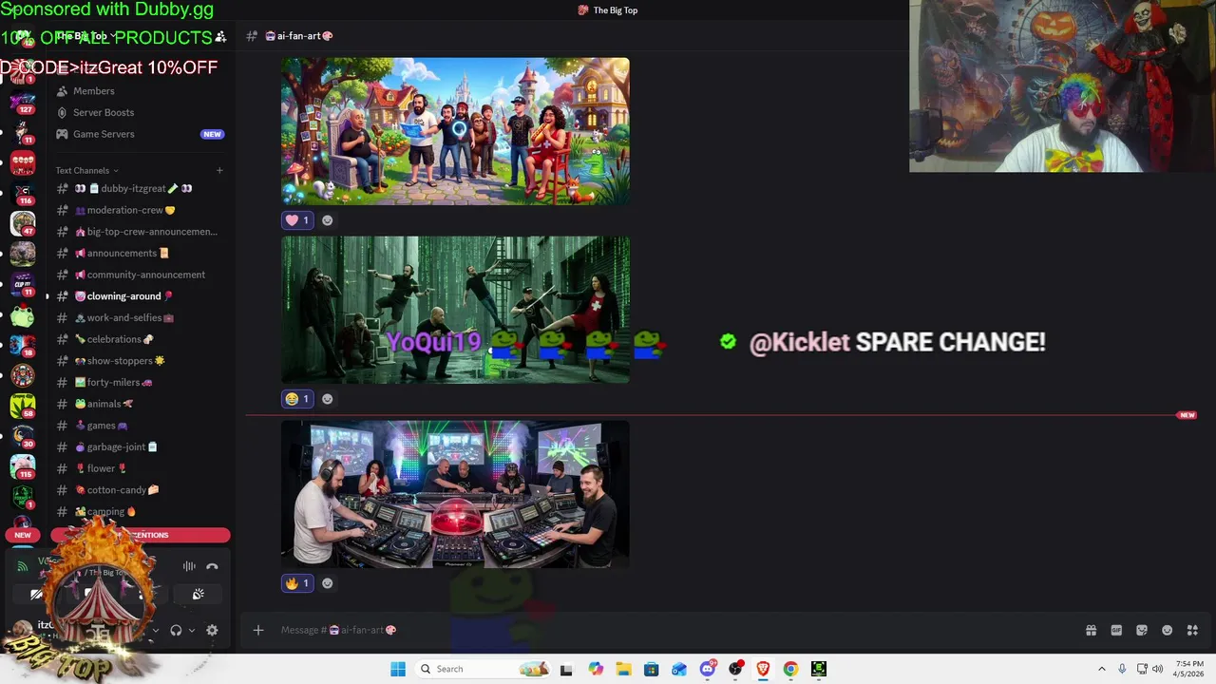Open community-announcement channel
This screenshot has height=684, width=1216.
(141, 275)
